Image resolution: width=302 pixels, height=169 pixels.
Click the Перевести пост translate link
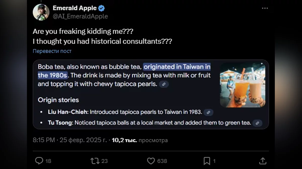[52, 51]
